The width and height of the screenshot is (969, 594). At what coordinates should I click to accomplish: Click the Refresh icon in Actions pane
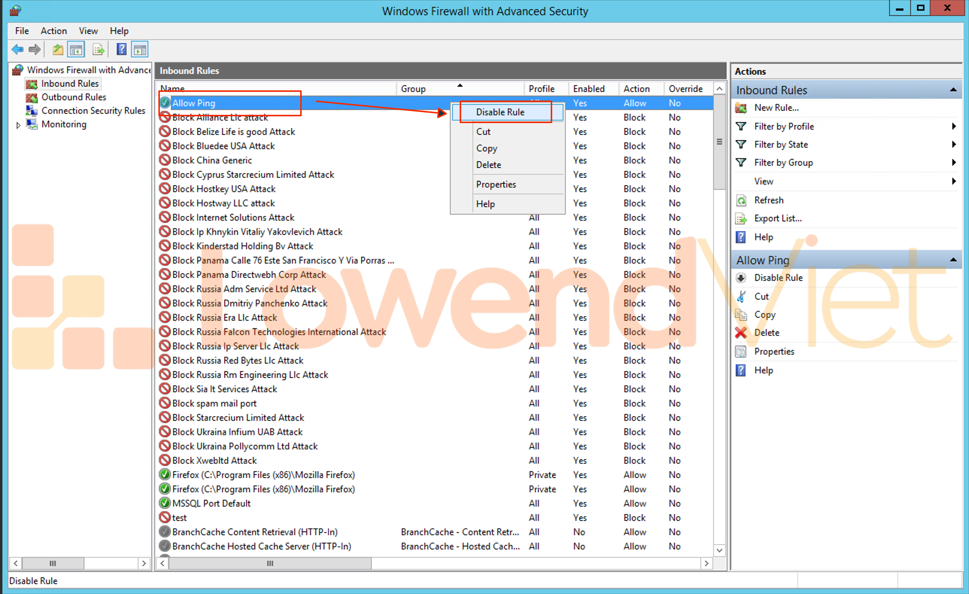click(x=741, y=200)
